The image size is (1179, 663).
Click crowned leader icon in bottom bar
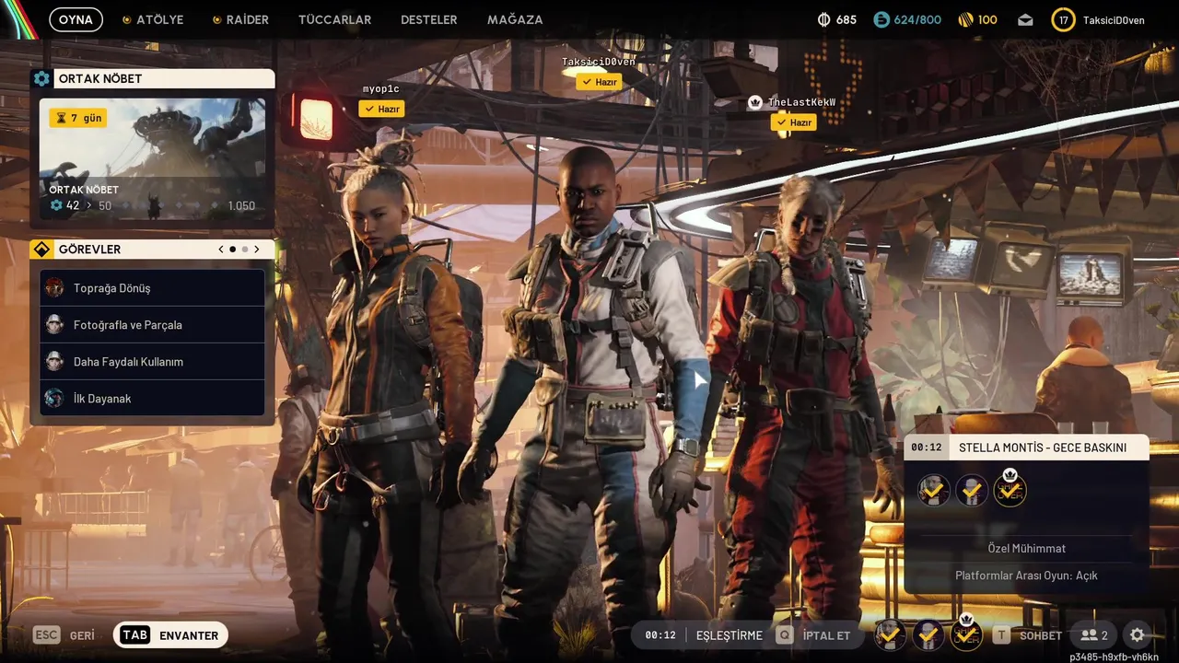click(966, 633)
